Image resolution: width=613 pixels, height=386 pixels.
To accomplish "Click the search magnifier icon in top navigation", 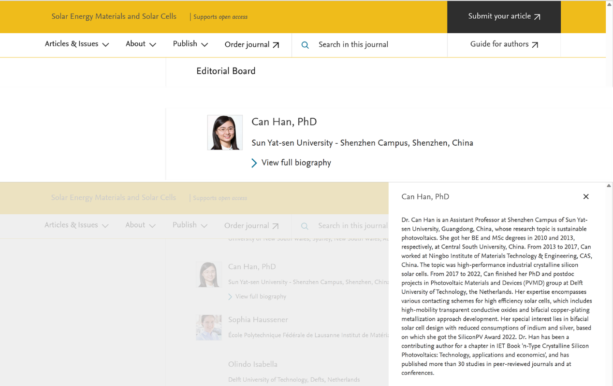I will click(x=305, y=45).
